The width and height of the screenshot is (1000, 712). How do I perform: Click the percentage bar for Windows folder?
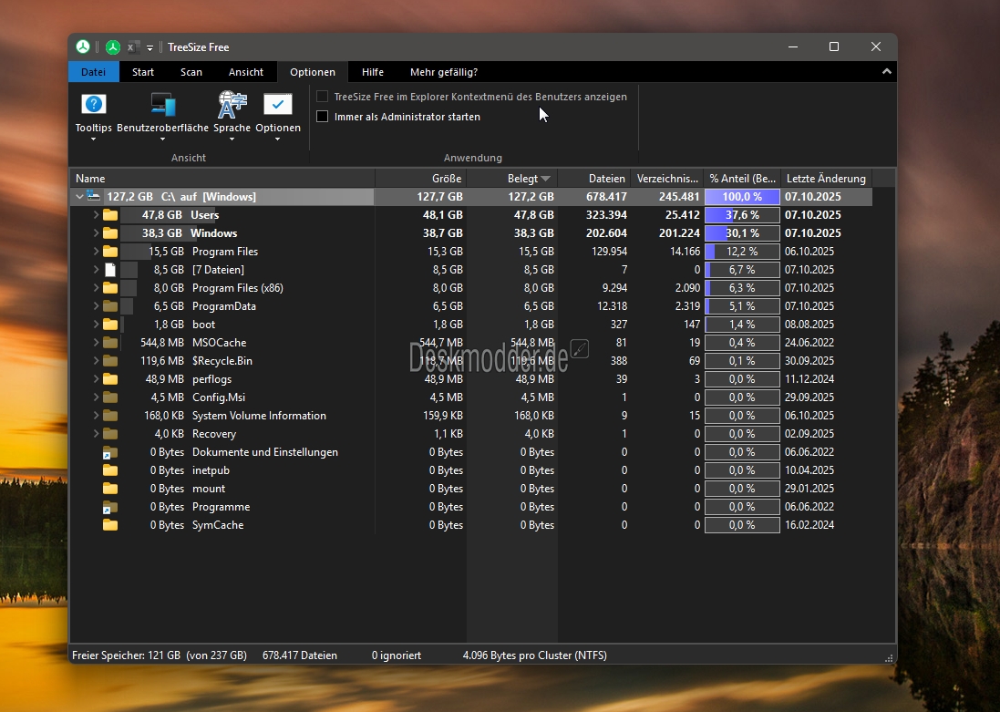[742, 233]
